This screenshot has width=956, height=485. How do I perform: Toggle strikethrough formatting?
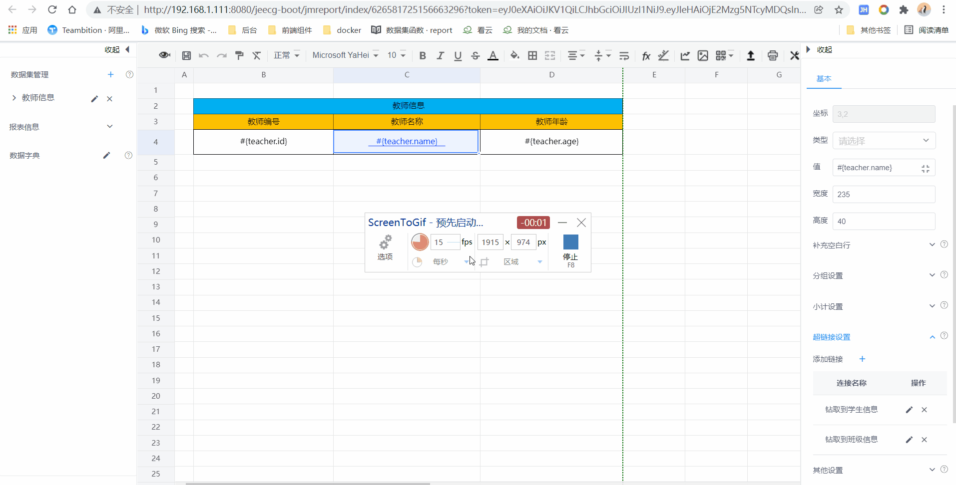[x=476, y=55]
